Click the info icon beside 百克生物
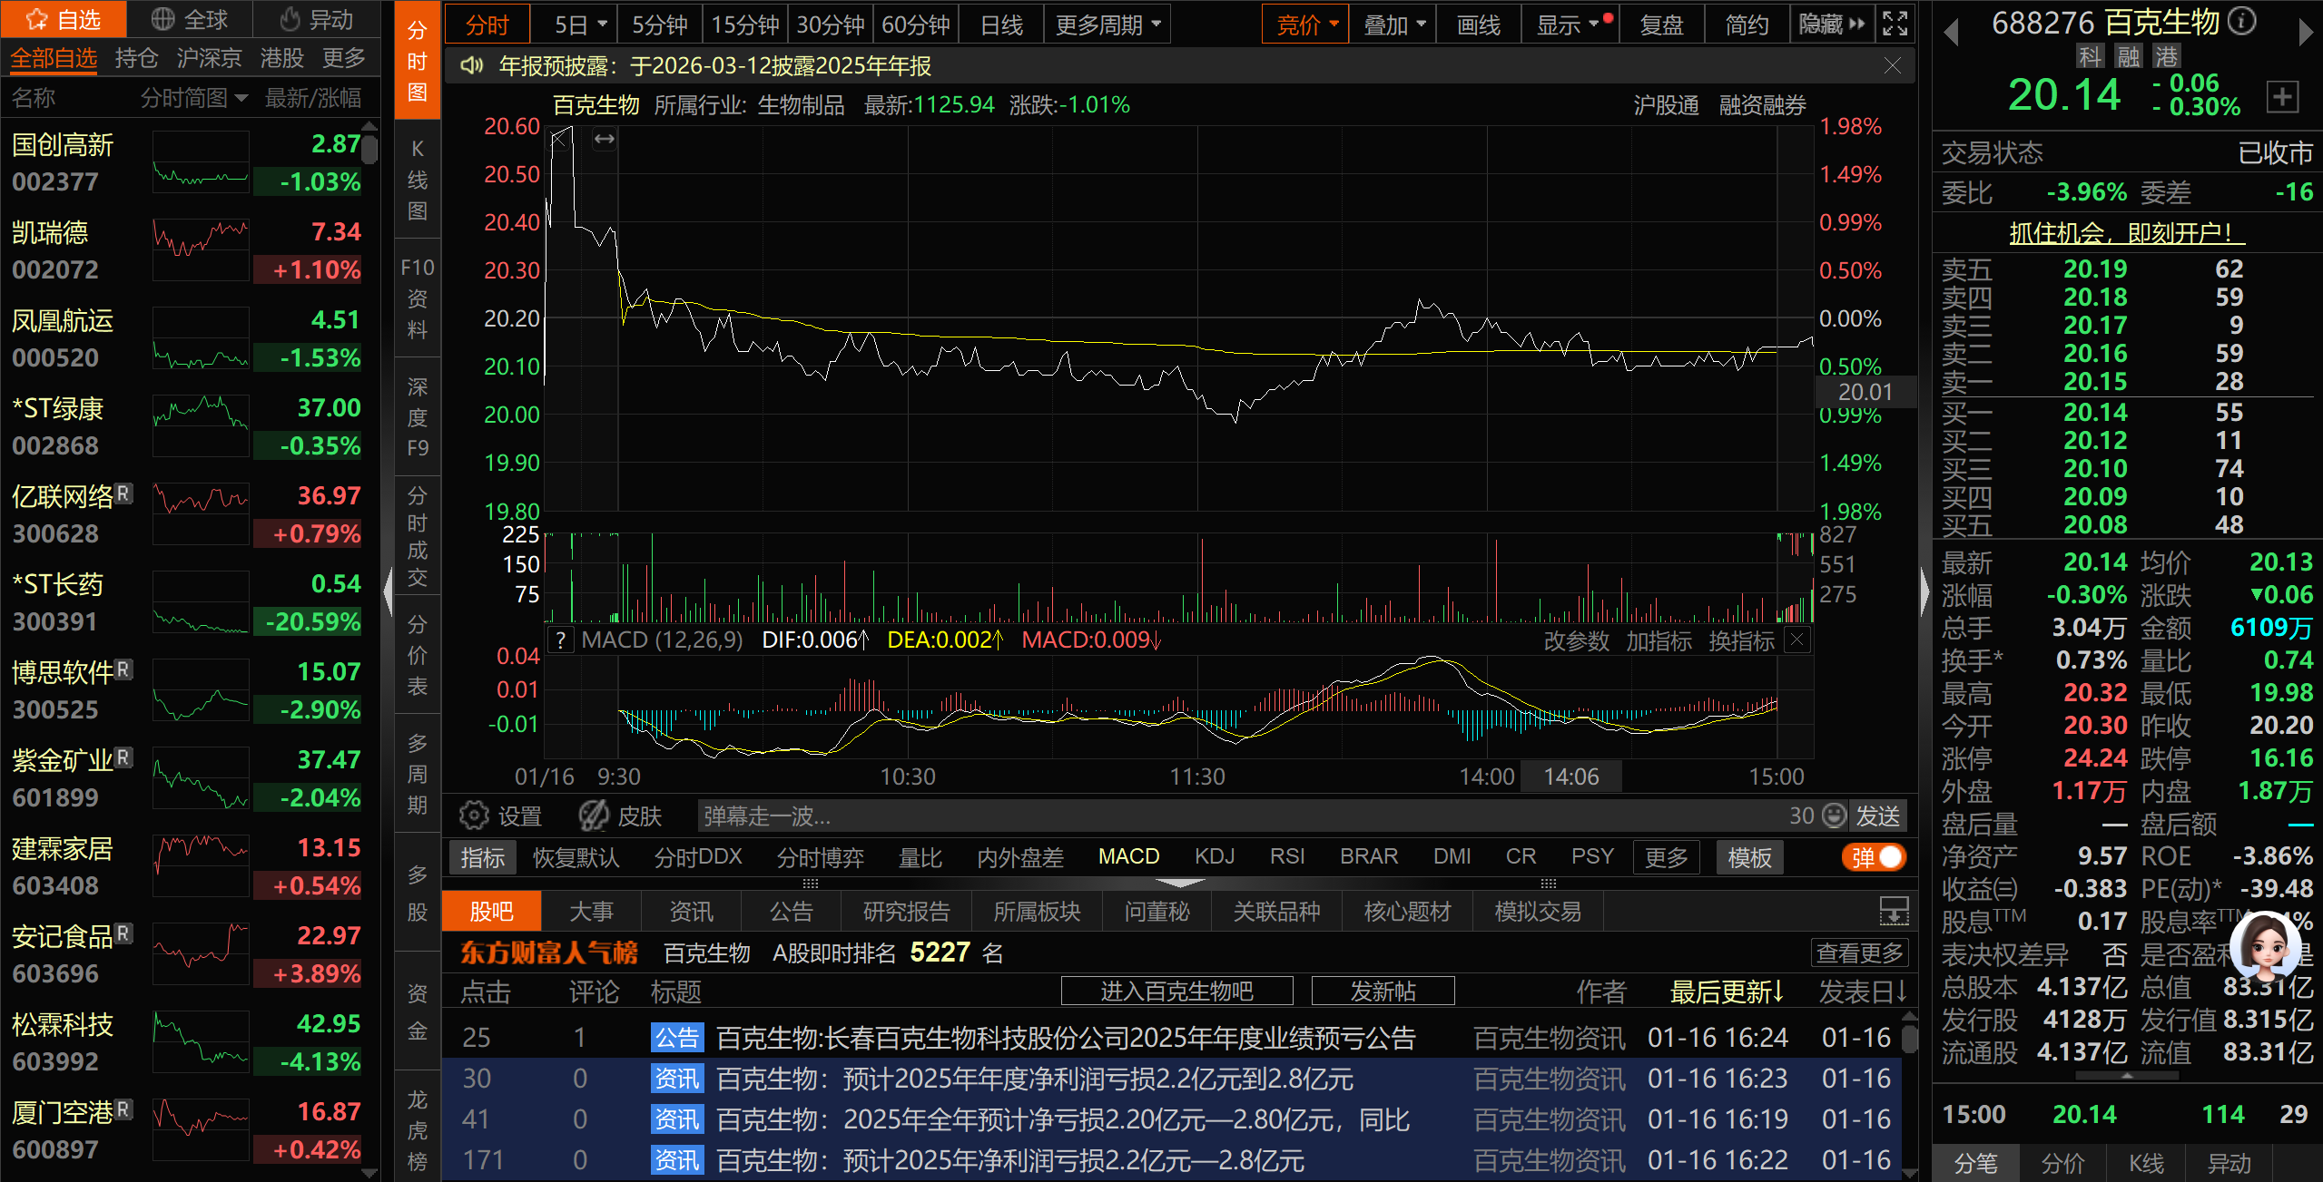Viewport: 2323px width, 1182px height. tap(2241, 22)
